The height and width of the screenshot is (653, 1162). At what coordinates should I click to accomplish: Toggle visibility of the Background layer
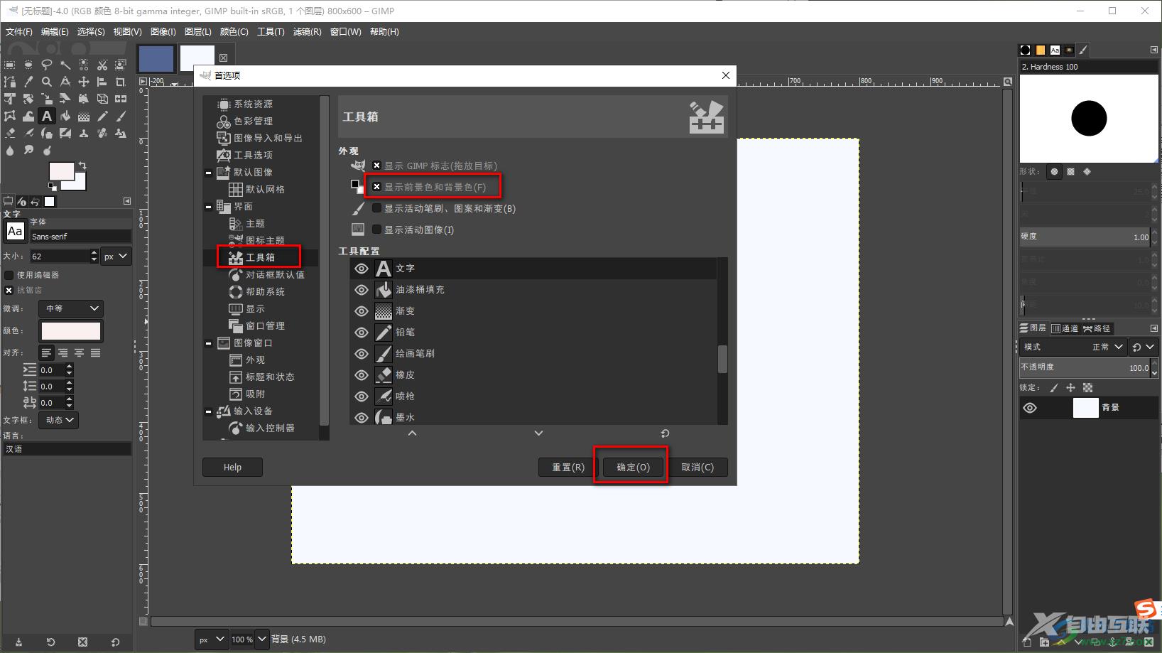click(1030, 408)
